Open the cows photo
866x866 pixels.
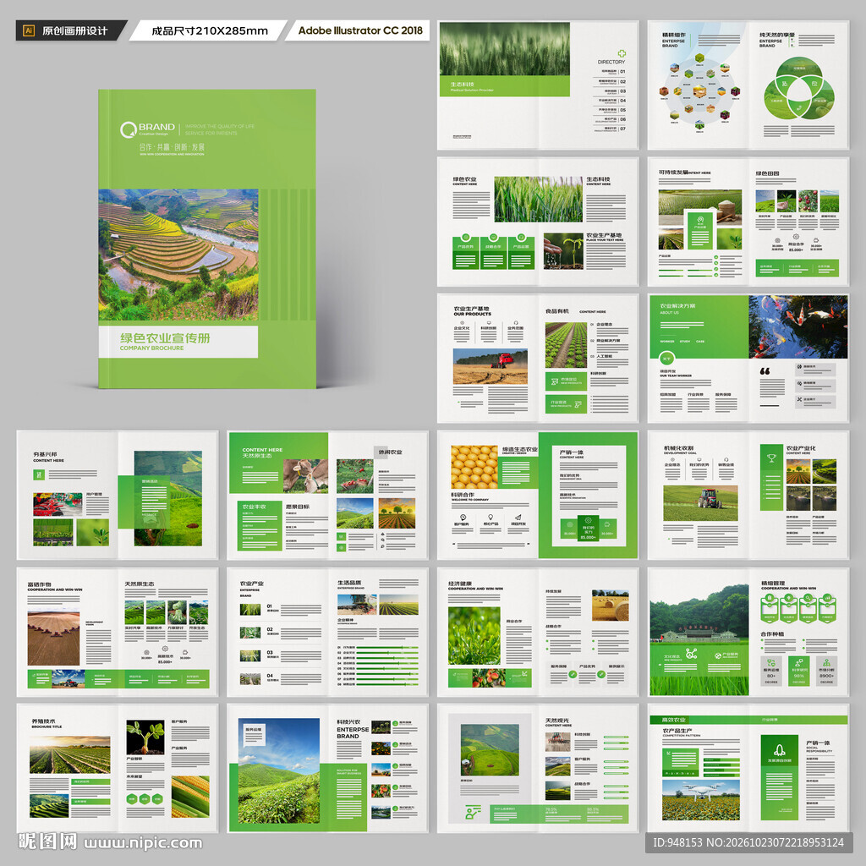point(305,475)
